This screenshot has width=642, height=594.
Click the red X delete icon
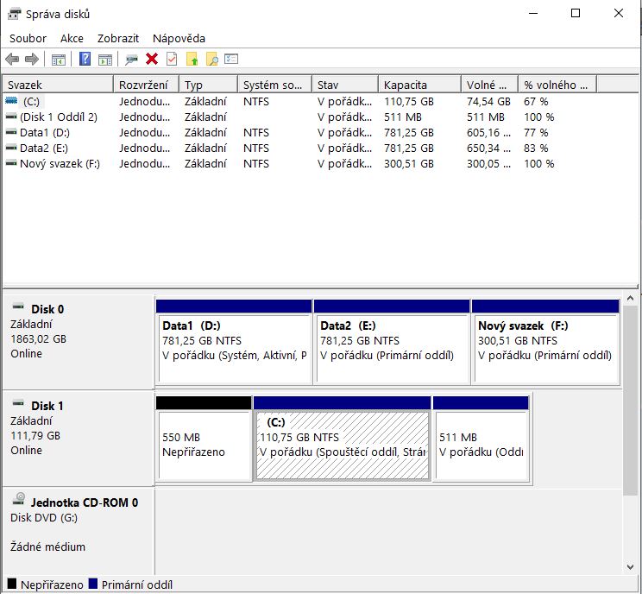152,59
